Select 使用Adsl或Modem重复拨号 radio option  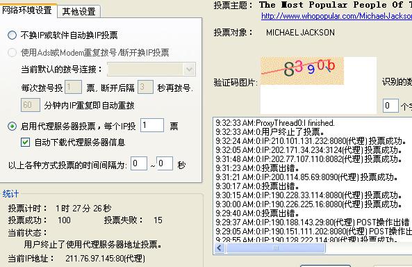click(12, 52)
